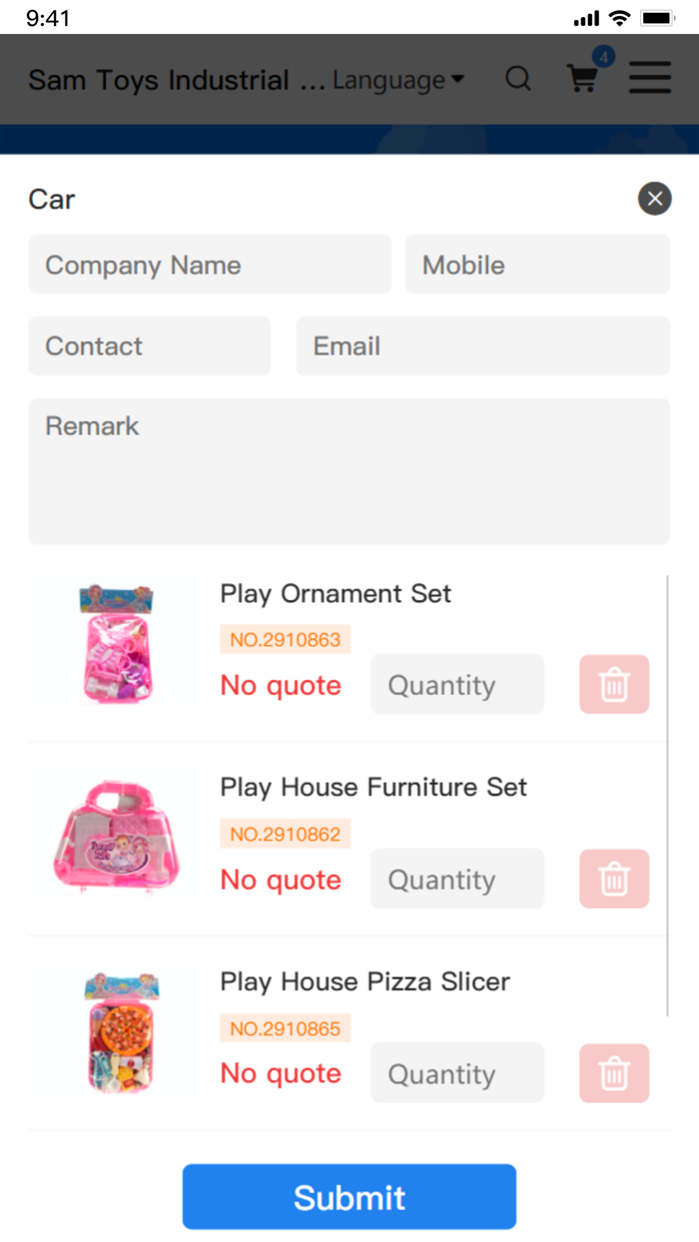Close the Car inquiry panel
The image size is (699, 1242).
coord(654,199)
